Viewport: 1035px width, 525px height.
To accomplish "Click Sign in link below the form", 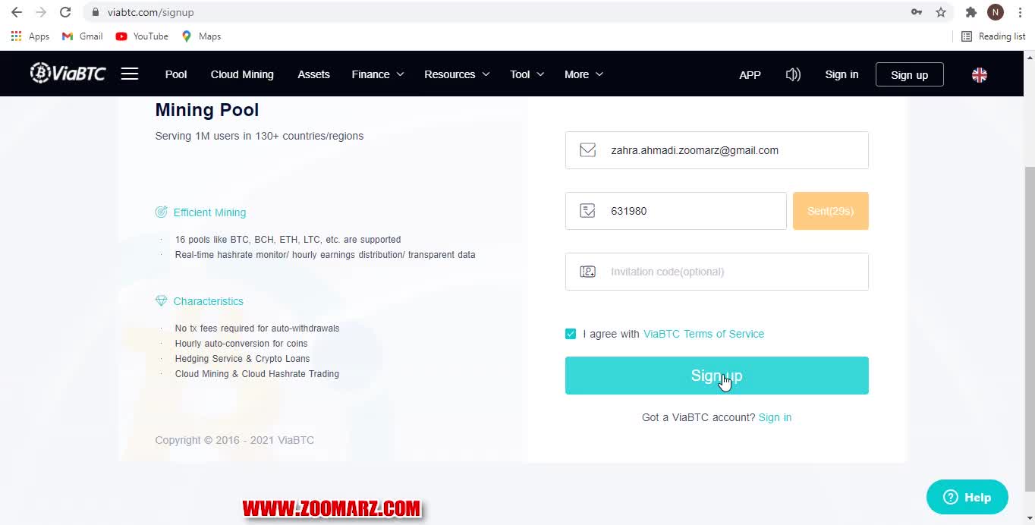I will 775,417.
